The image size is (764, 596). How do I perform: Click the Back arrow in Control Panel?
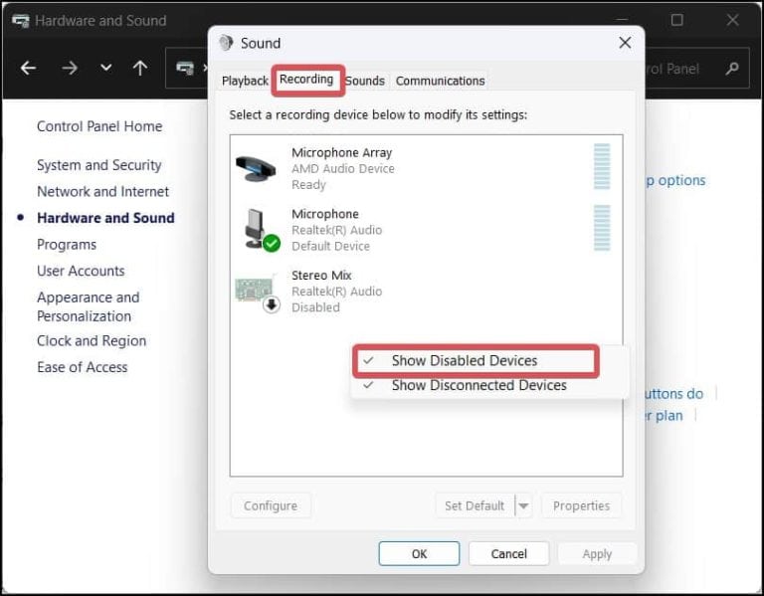[x=28, y=69]
